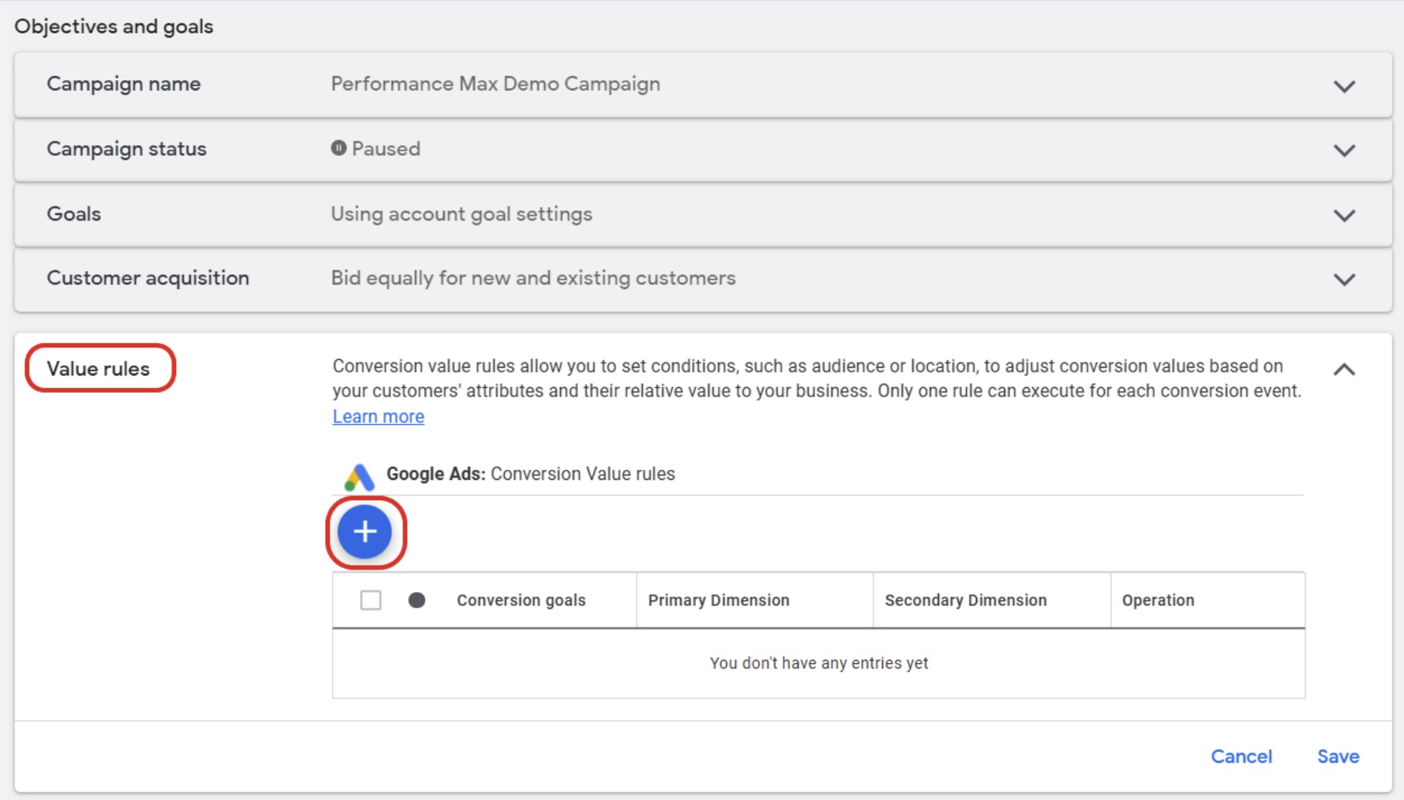Click the Primary Dimension column header
Image resolution: width=1404 pixels, height=800 pixels.
[718, 600]
